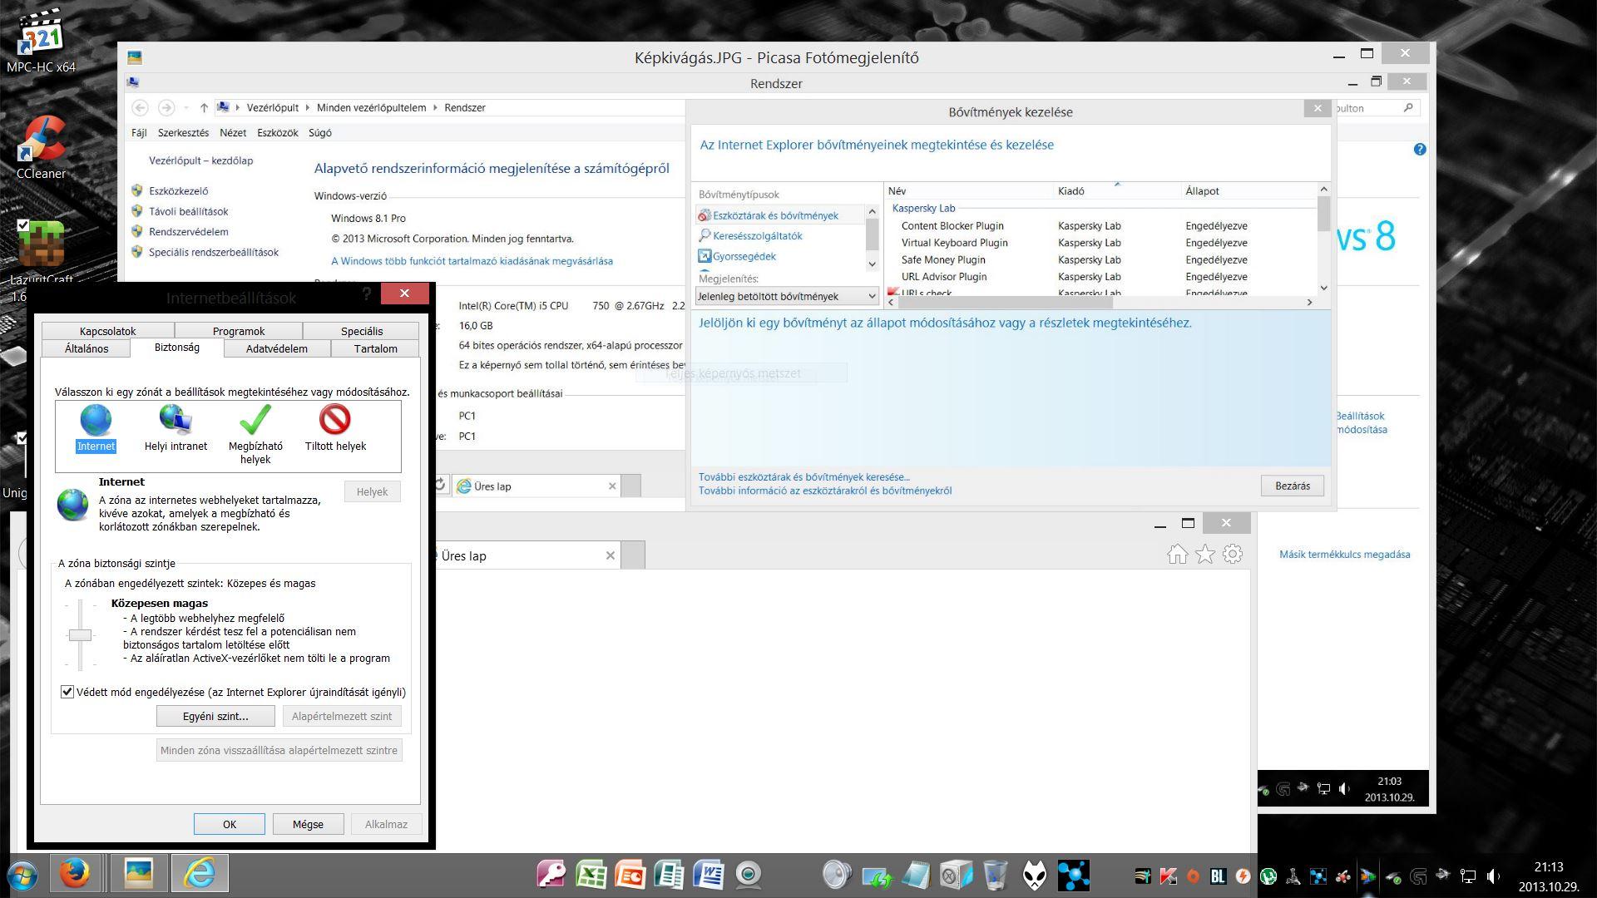This screenshot has height=898, width=1597.
Task: Open the Recycle Bin taskbar icon
Action: pyautogui.click(x=995, y=875)
